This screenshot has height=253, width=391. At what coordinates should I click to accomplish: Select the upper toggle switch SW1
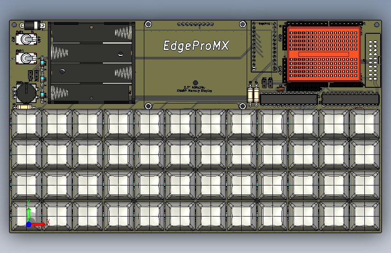[27, 39]
